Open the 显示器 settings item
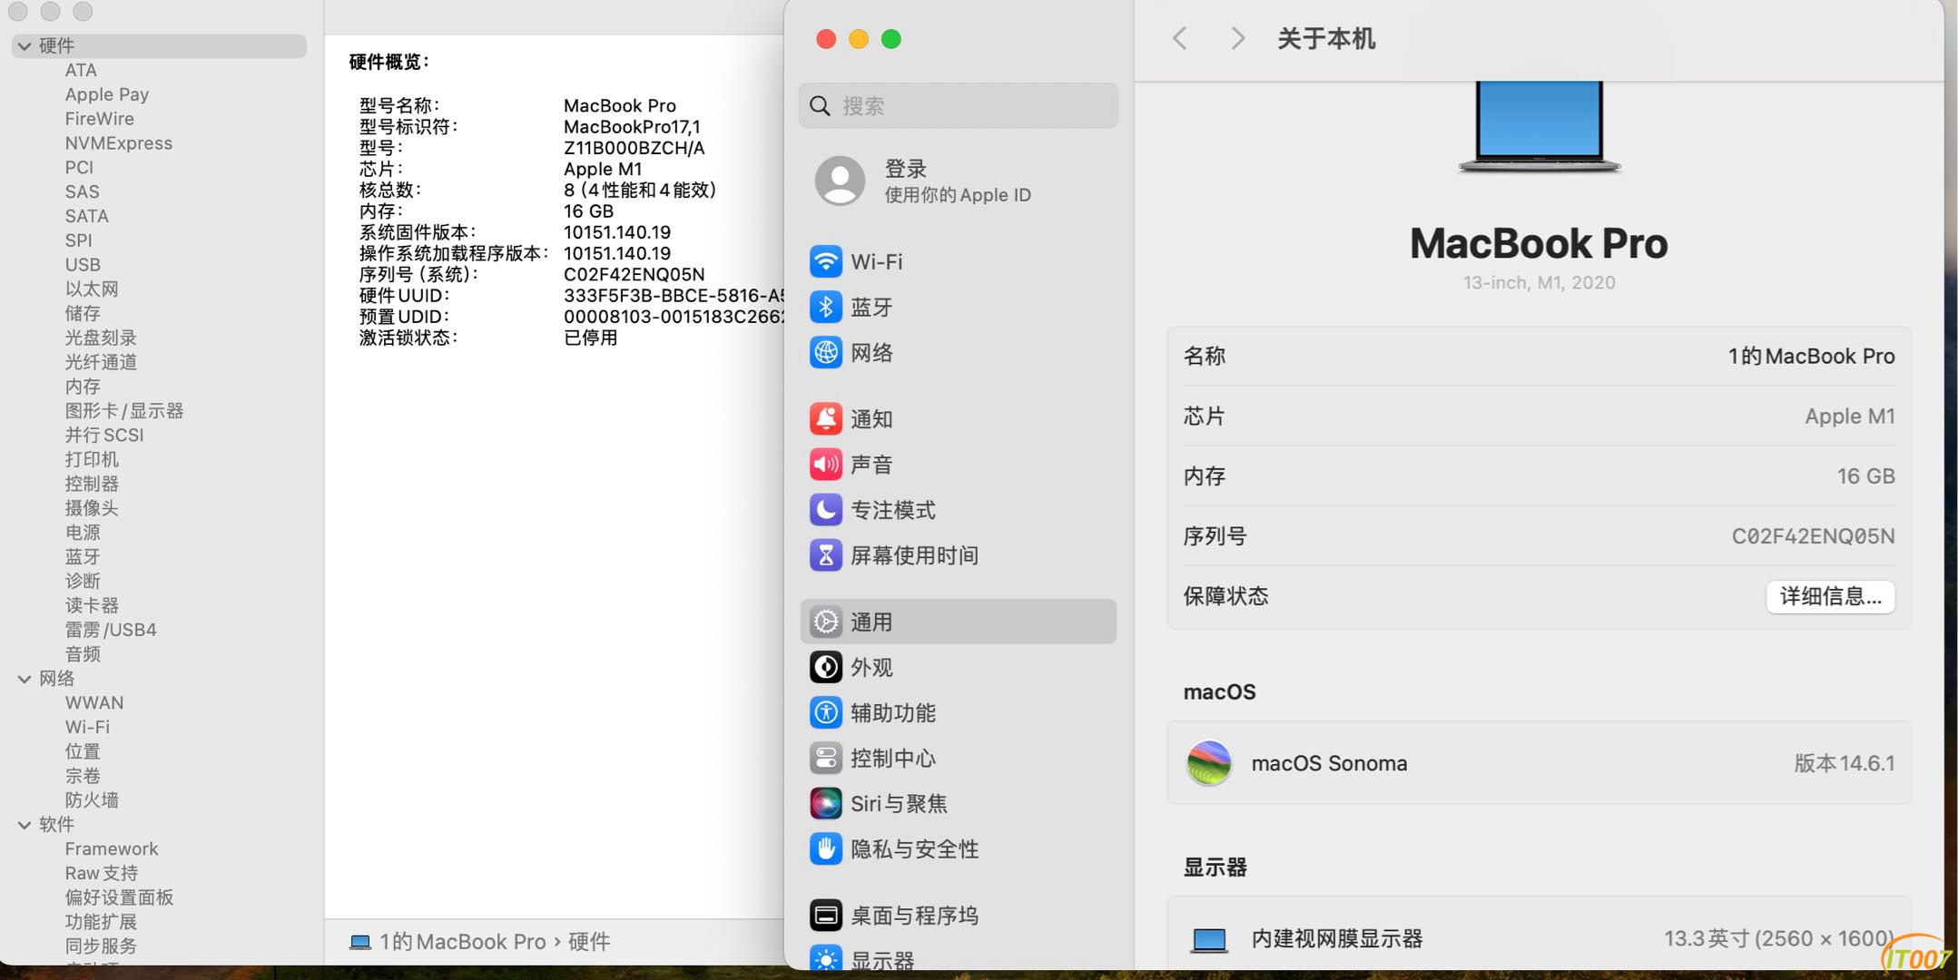 958,960
